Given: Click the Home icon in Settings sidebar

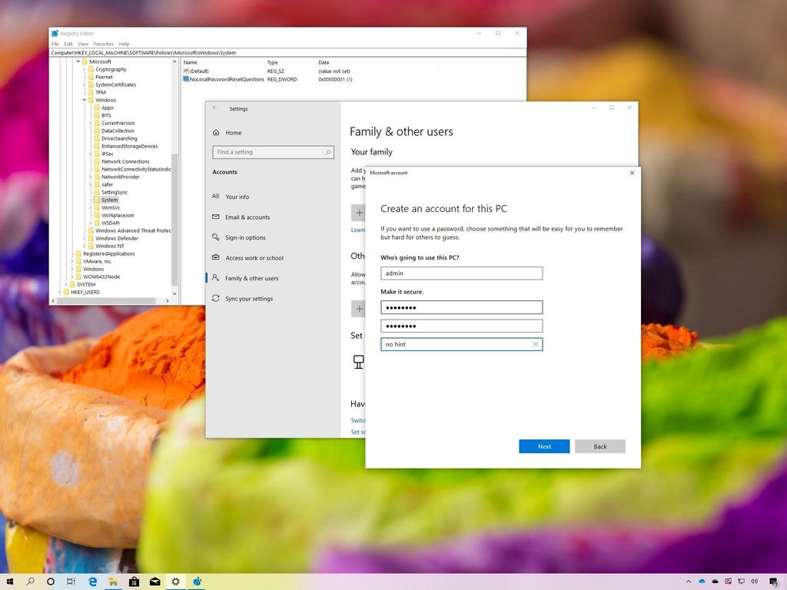Looking at the screenshot, I should click(216, 132).
